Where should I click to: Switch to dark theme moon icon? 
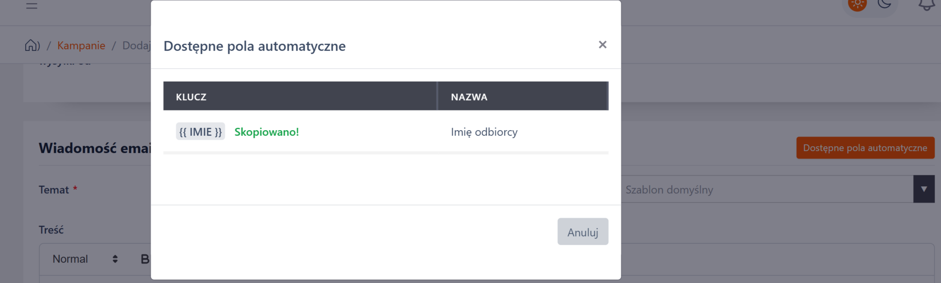pos(884,4)
